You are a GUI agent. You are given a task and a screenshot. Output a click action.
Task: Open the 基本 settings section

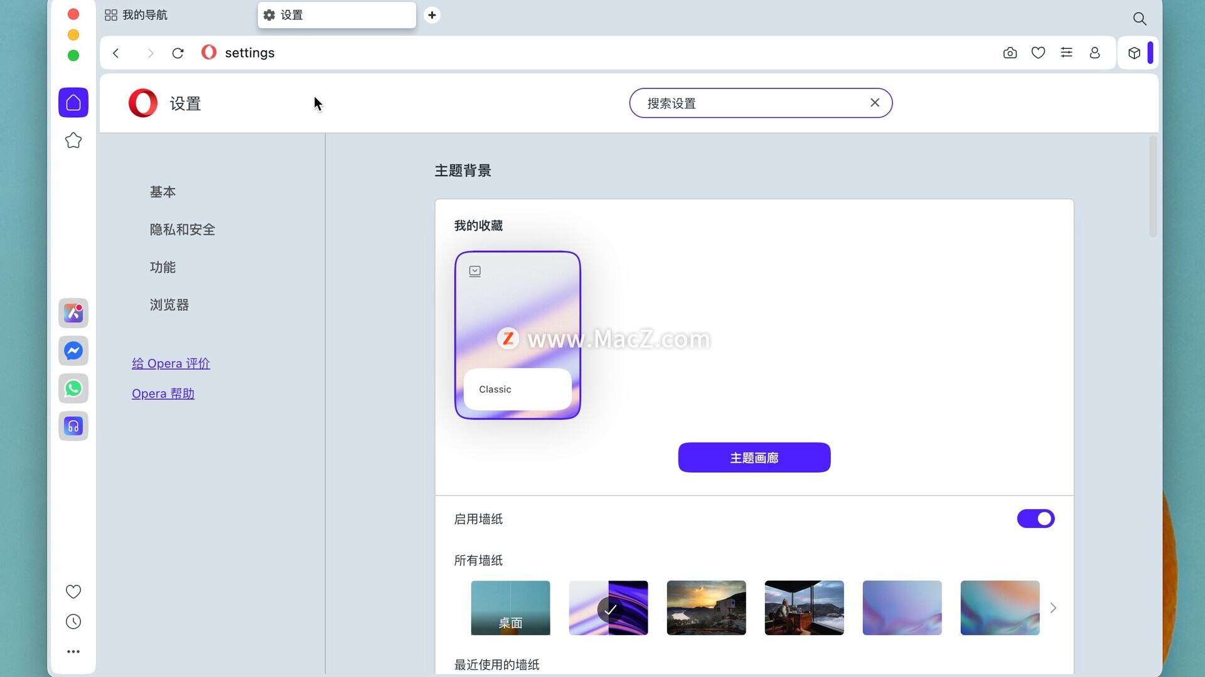163,192
